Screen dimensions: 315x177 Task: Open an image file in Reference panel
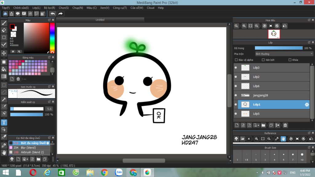pos(242,139)
